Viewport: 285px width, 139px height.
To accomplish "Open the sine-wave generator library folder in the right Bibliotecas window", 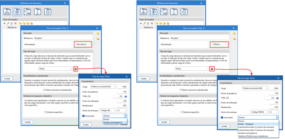I will click(x=184, y=12).
